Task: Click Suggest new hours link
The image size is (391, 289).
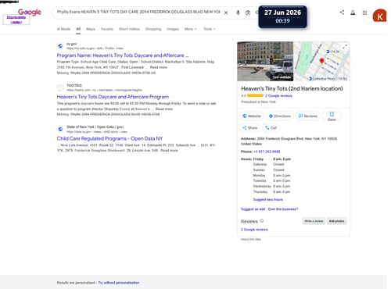Action: 267,199
